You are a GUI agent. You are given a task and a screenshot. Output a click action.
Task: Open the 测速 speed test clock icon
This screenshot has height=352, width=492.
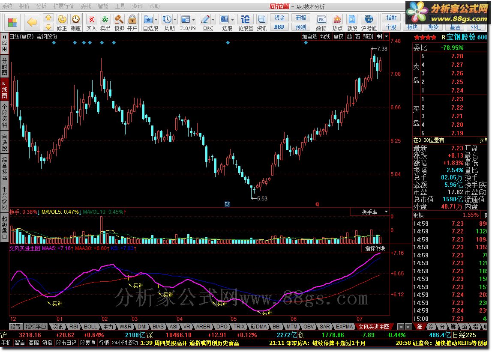75,19
